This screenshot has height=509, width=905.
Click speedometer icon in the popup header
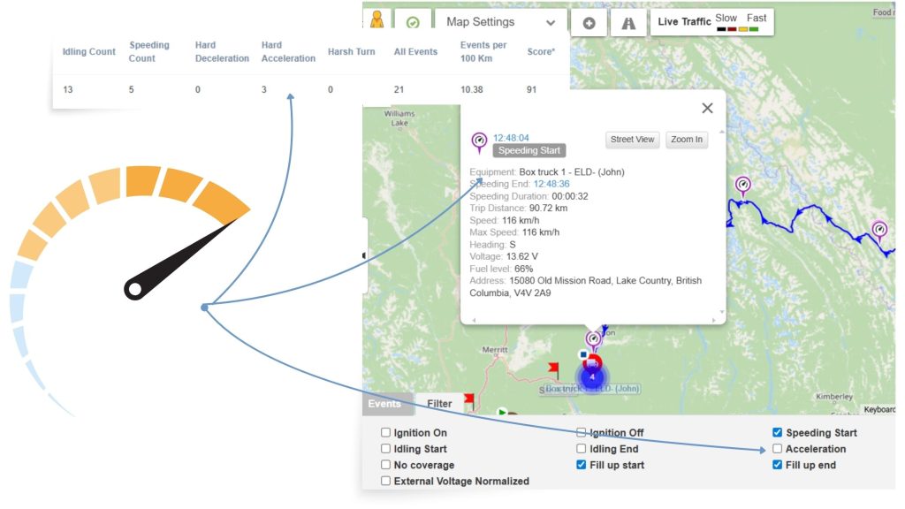pos(479,141)
